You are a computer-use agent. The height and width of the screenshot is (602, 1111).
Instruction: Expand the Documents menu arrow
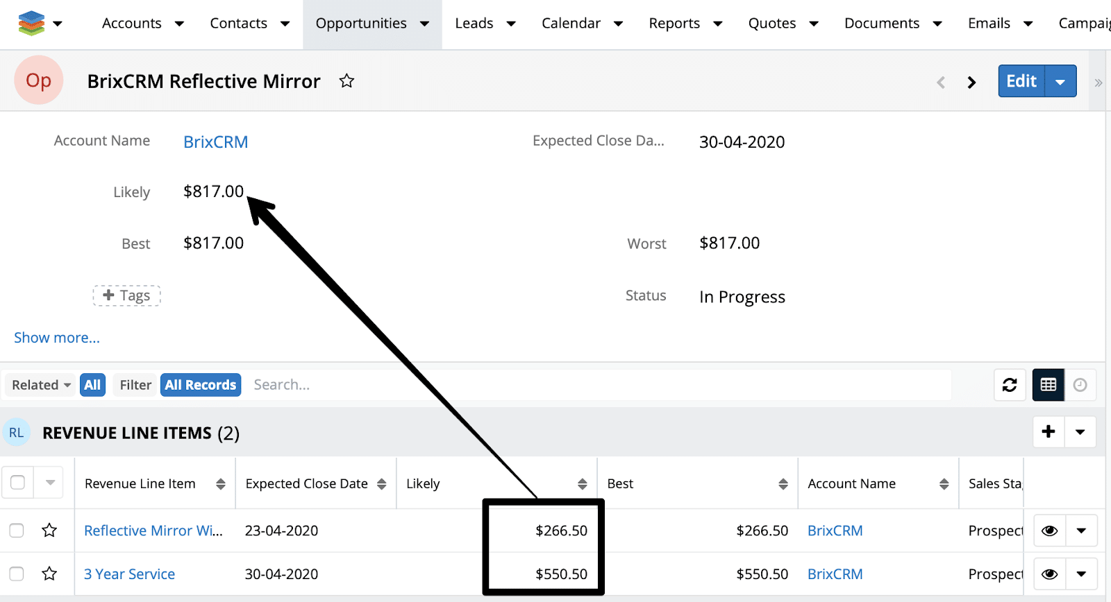[x=937, y=24]
